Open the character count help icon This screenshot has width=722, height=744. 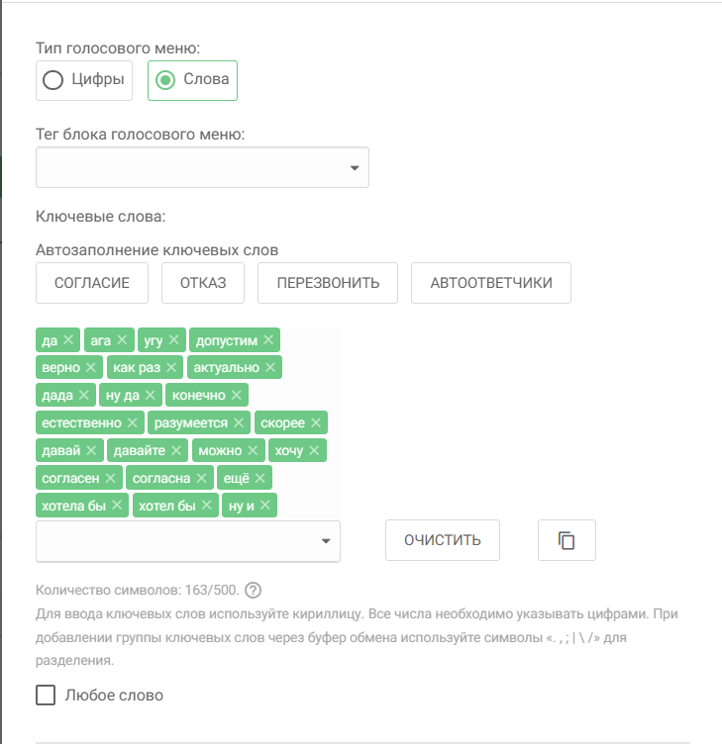(x=253, y=591)
